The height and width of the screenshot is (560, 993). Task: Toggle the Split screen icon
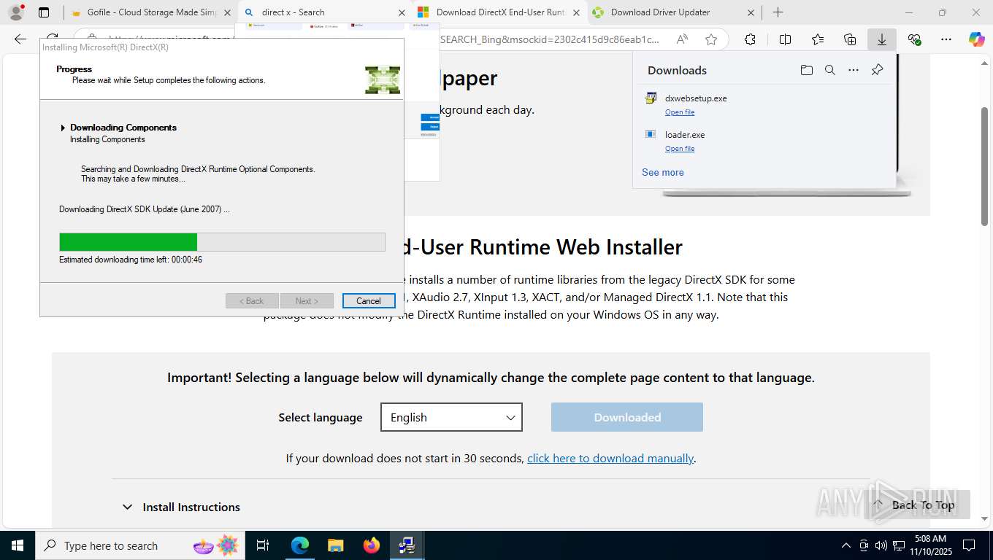point(785,39)
